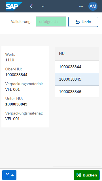Select HU row 1000038844
Screen dimensions: 102x181
click(x=77, y=67)
